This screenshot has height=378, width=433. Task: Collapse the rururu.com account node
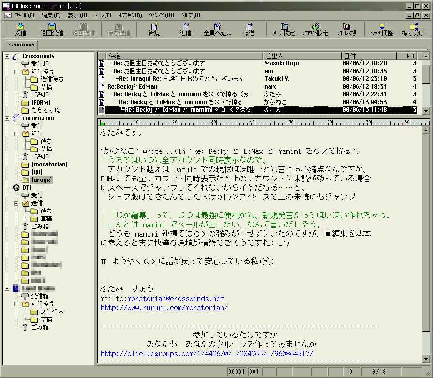[x=7, y=118]
